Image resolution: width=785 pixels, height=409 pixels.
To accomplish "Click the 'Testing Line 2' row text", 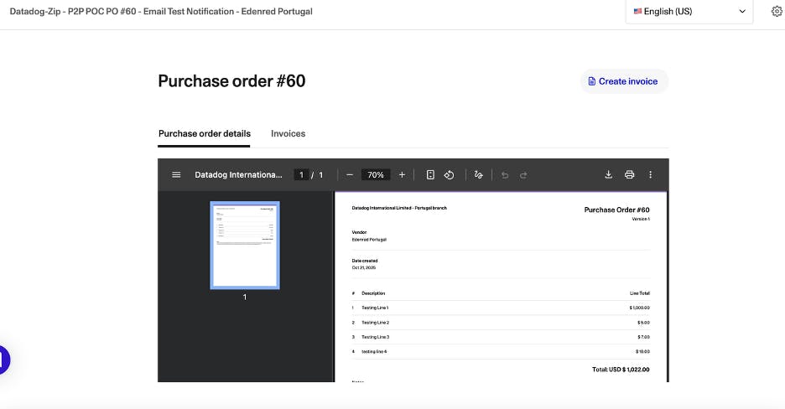I will coord(375,323).
